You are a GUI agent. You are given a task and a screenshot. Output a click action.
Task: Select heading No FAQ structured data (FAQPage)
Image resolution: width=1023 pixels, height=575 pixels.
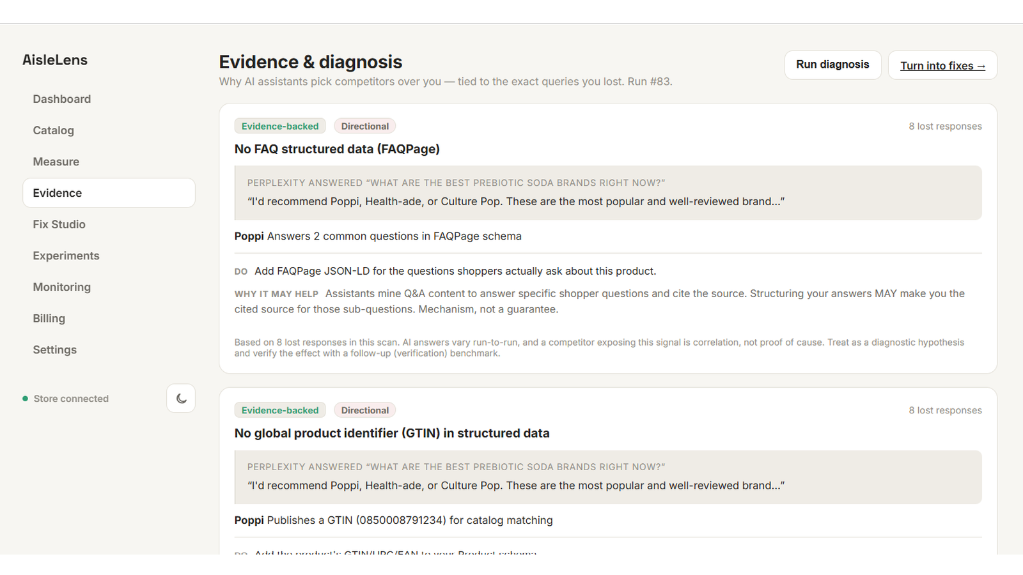337,149
